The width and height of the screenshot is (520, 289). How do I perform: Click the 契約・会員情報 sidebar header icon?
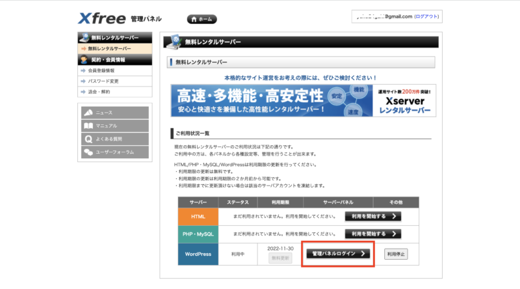click(x=84, y=60)
